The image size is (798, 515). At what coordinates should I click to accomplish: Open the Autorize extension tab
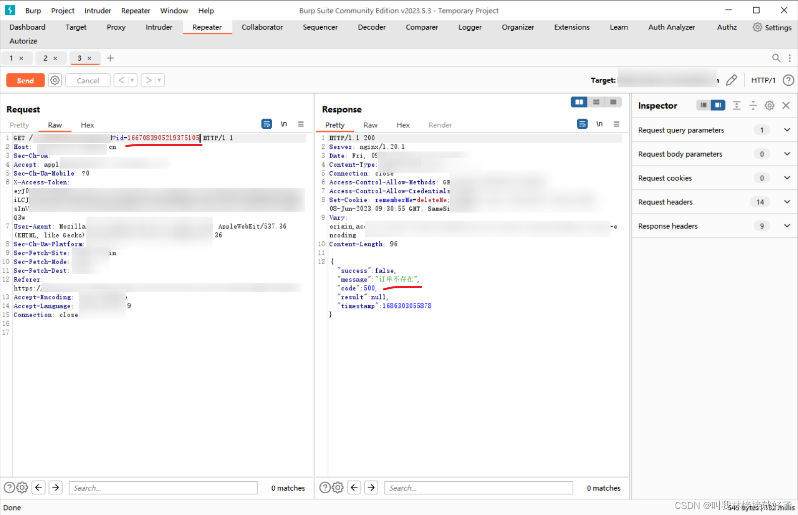coord(23,41)
